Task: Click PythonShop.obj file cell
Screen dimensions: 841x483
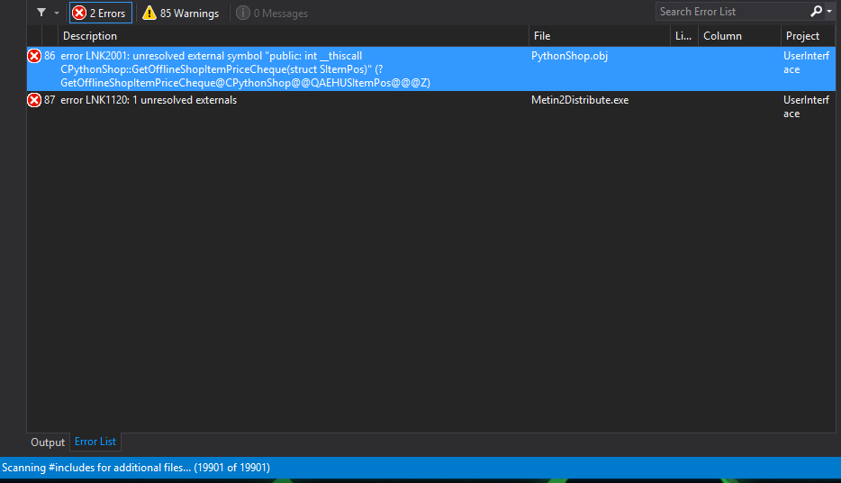Action: pos(569,56)
